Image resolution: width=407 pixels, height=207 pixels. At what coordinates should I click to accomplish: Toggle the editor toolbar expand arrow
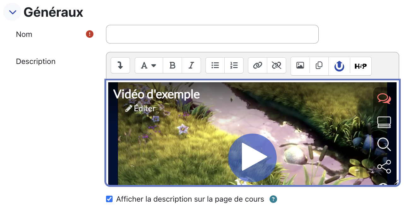[x=120, y=65]
